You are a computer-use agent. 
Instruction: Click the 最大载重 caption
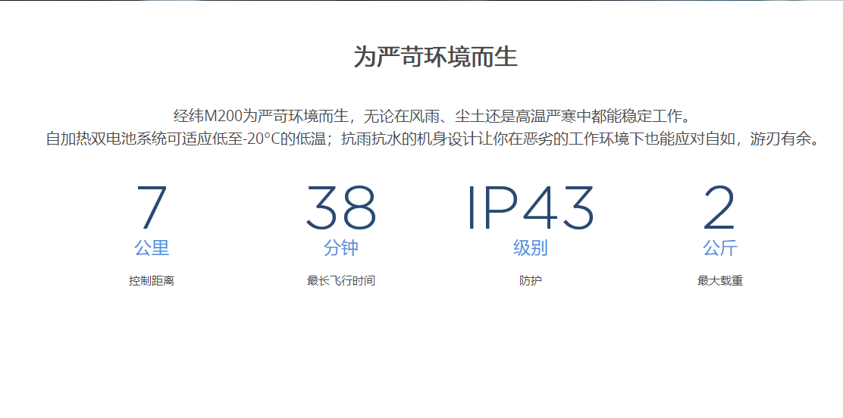pyautogui.click(x=720, y=281)
